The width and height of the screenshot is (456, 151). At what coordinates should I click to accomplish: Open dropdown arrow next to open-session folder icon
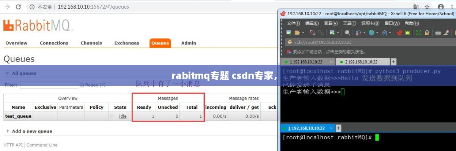[303, 33]
